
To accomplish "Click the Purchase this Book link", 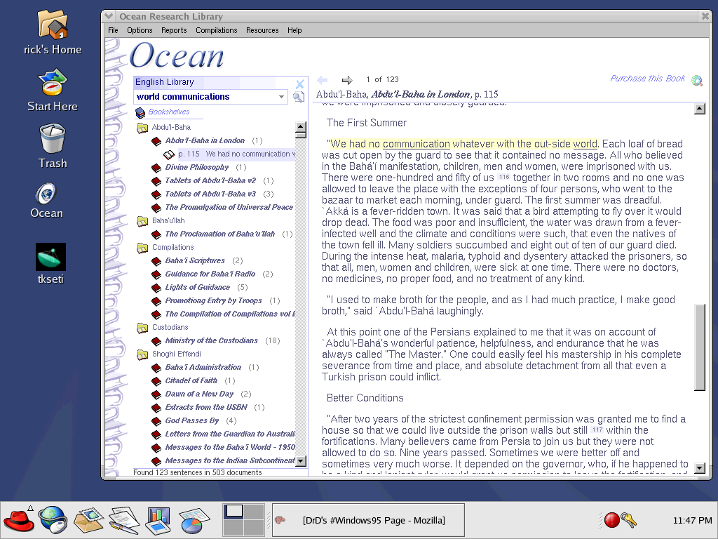I will tap(646, 79).
